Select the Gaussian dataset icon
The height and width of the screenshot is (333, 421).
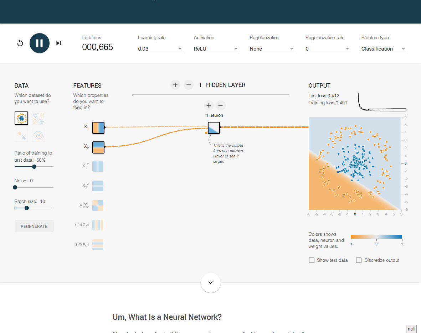(x=21, y=135)
